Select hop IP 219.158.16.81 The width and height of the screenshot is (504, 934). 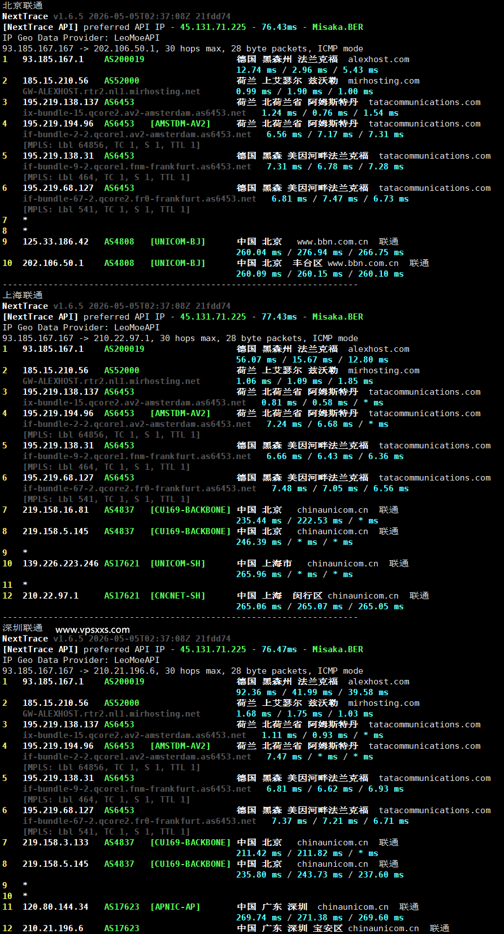coord(55,510)
